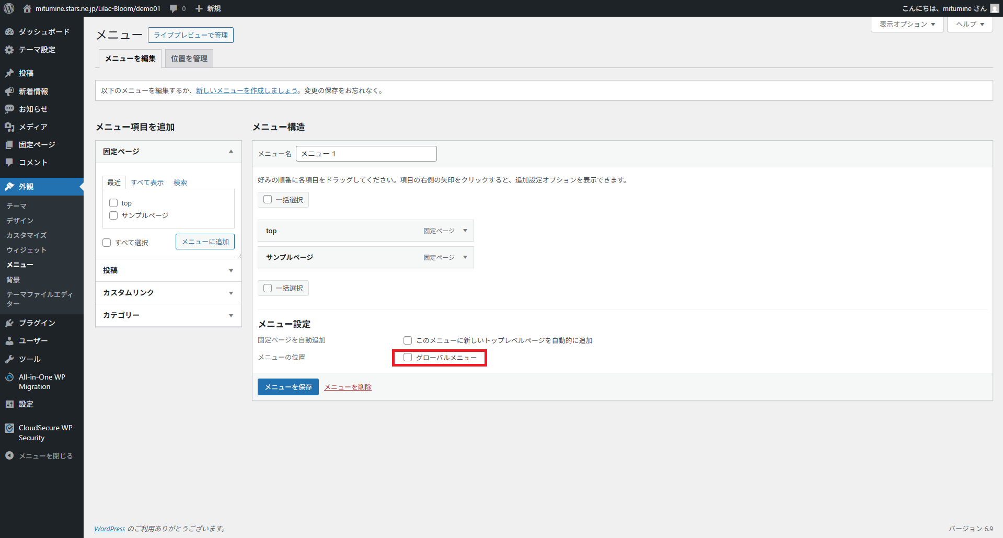Switch to the Manage Locations tab
Viewport: 1003px width, 538px height.
pyautogui.click(x=189, y=59)
